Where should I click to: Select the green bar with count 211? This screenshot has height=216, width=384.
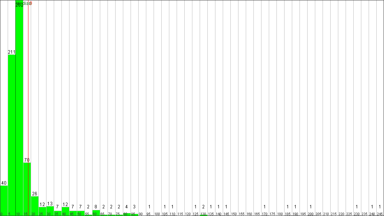coord(12,135)
